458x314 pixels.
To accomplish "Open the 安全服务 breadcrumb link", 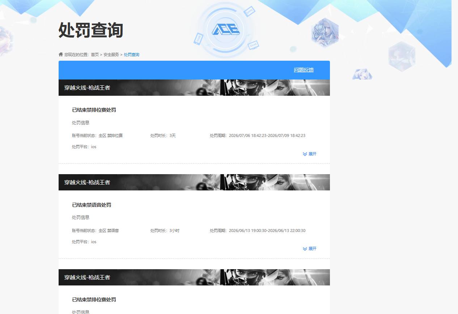I will point(111,55).
